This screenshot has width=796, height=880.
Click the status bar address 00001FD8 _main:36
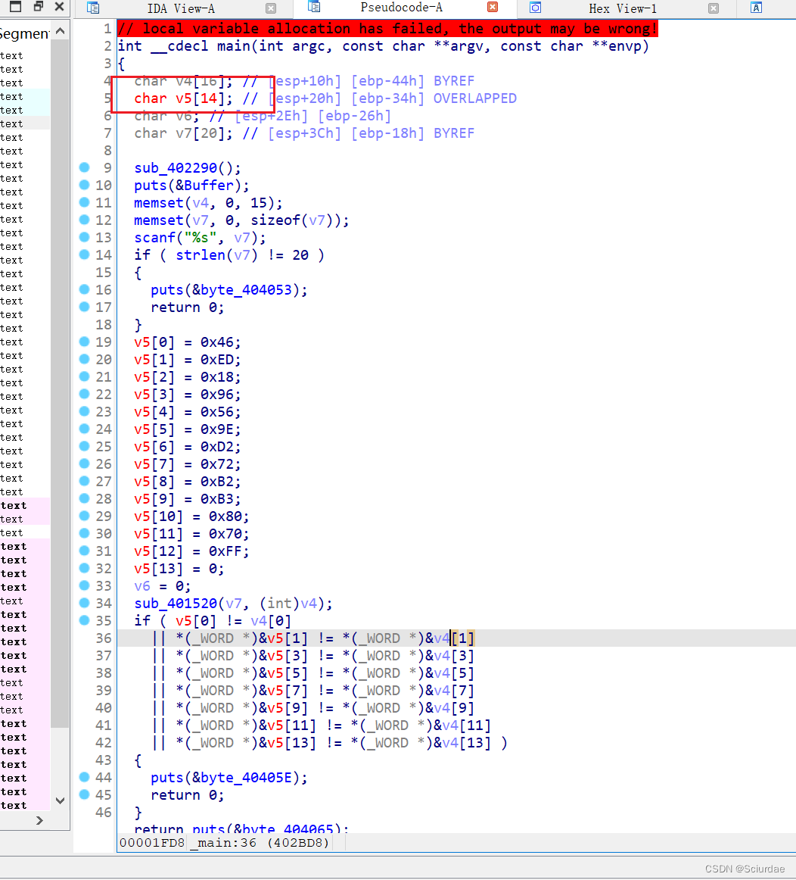[x=224, y=842]
